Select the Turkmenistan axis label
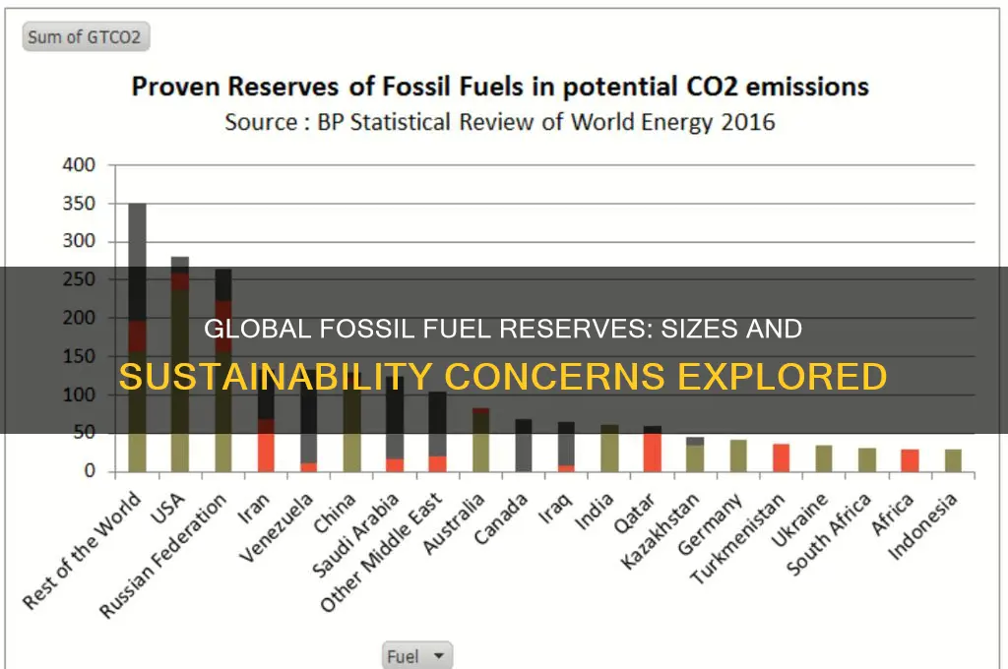This screenshot has width=1008, height=669. pos(737,538)
